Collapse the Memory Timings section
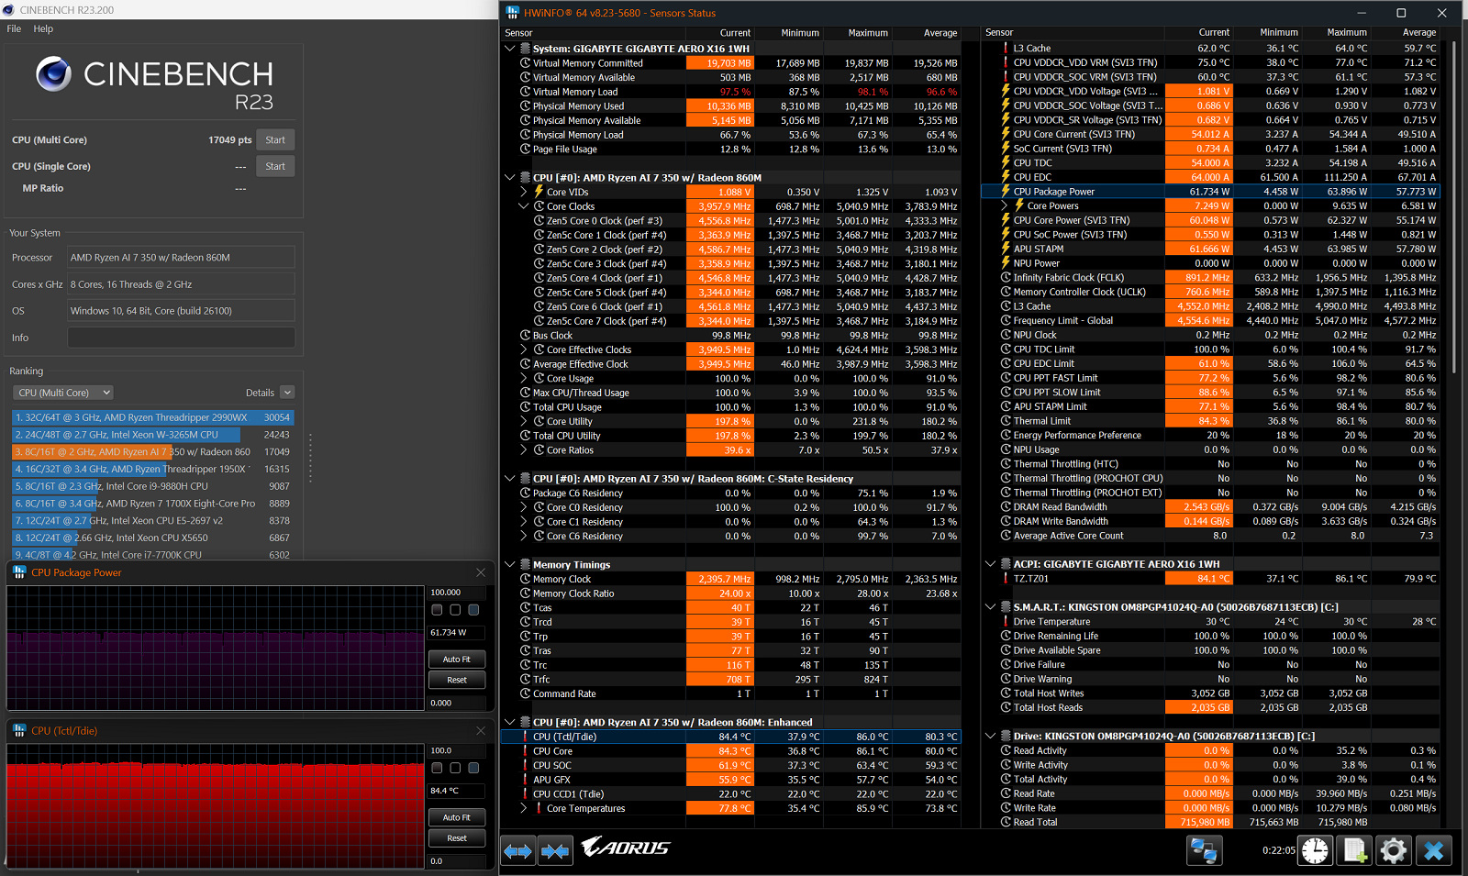This screenshot has width=1468, height=876. [510, 565]
